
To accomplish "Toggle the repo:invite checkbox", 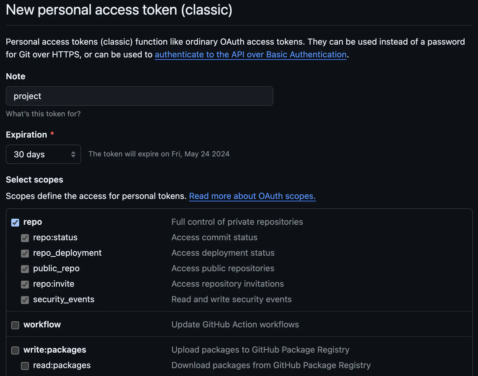I will 25,285.
